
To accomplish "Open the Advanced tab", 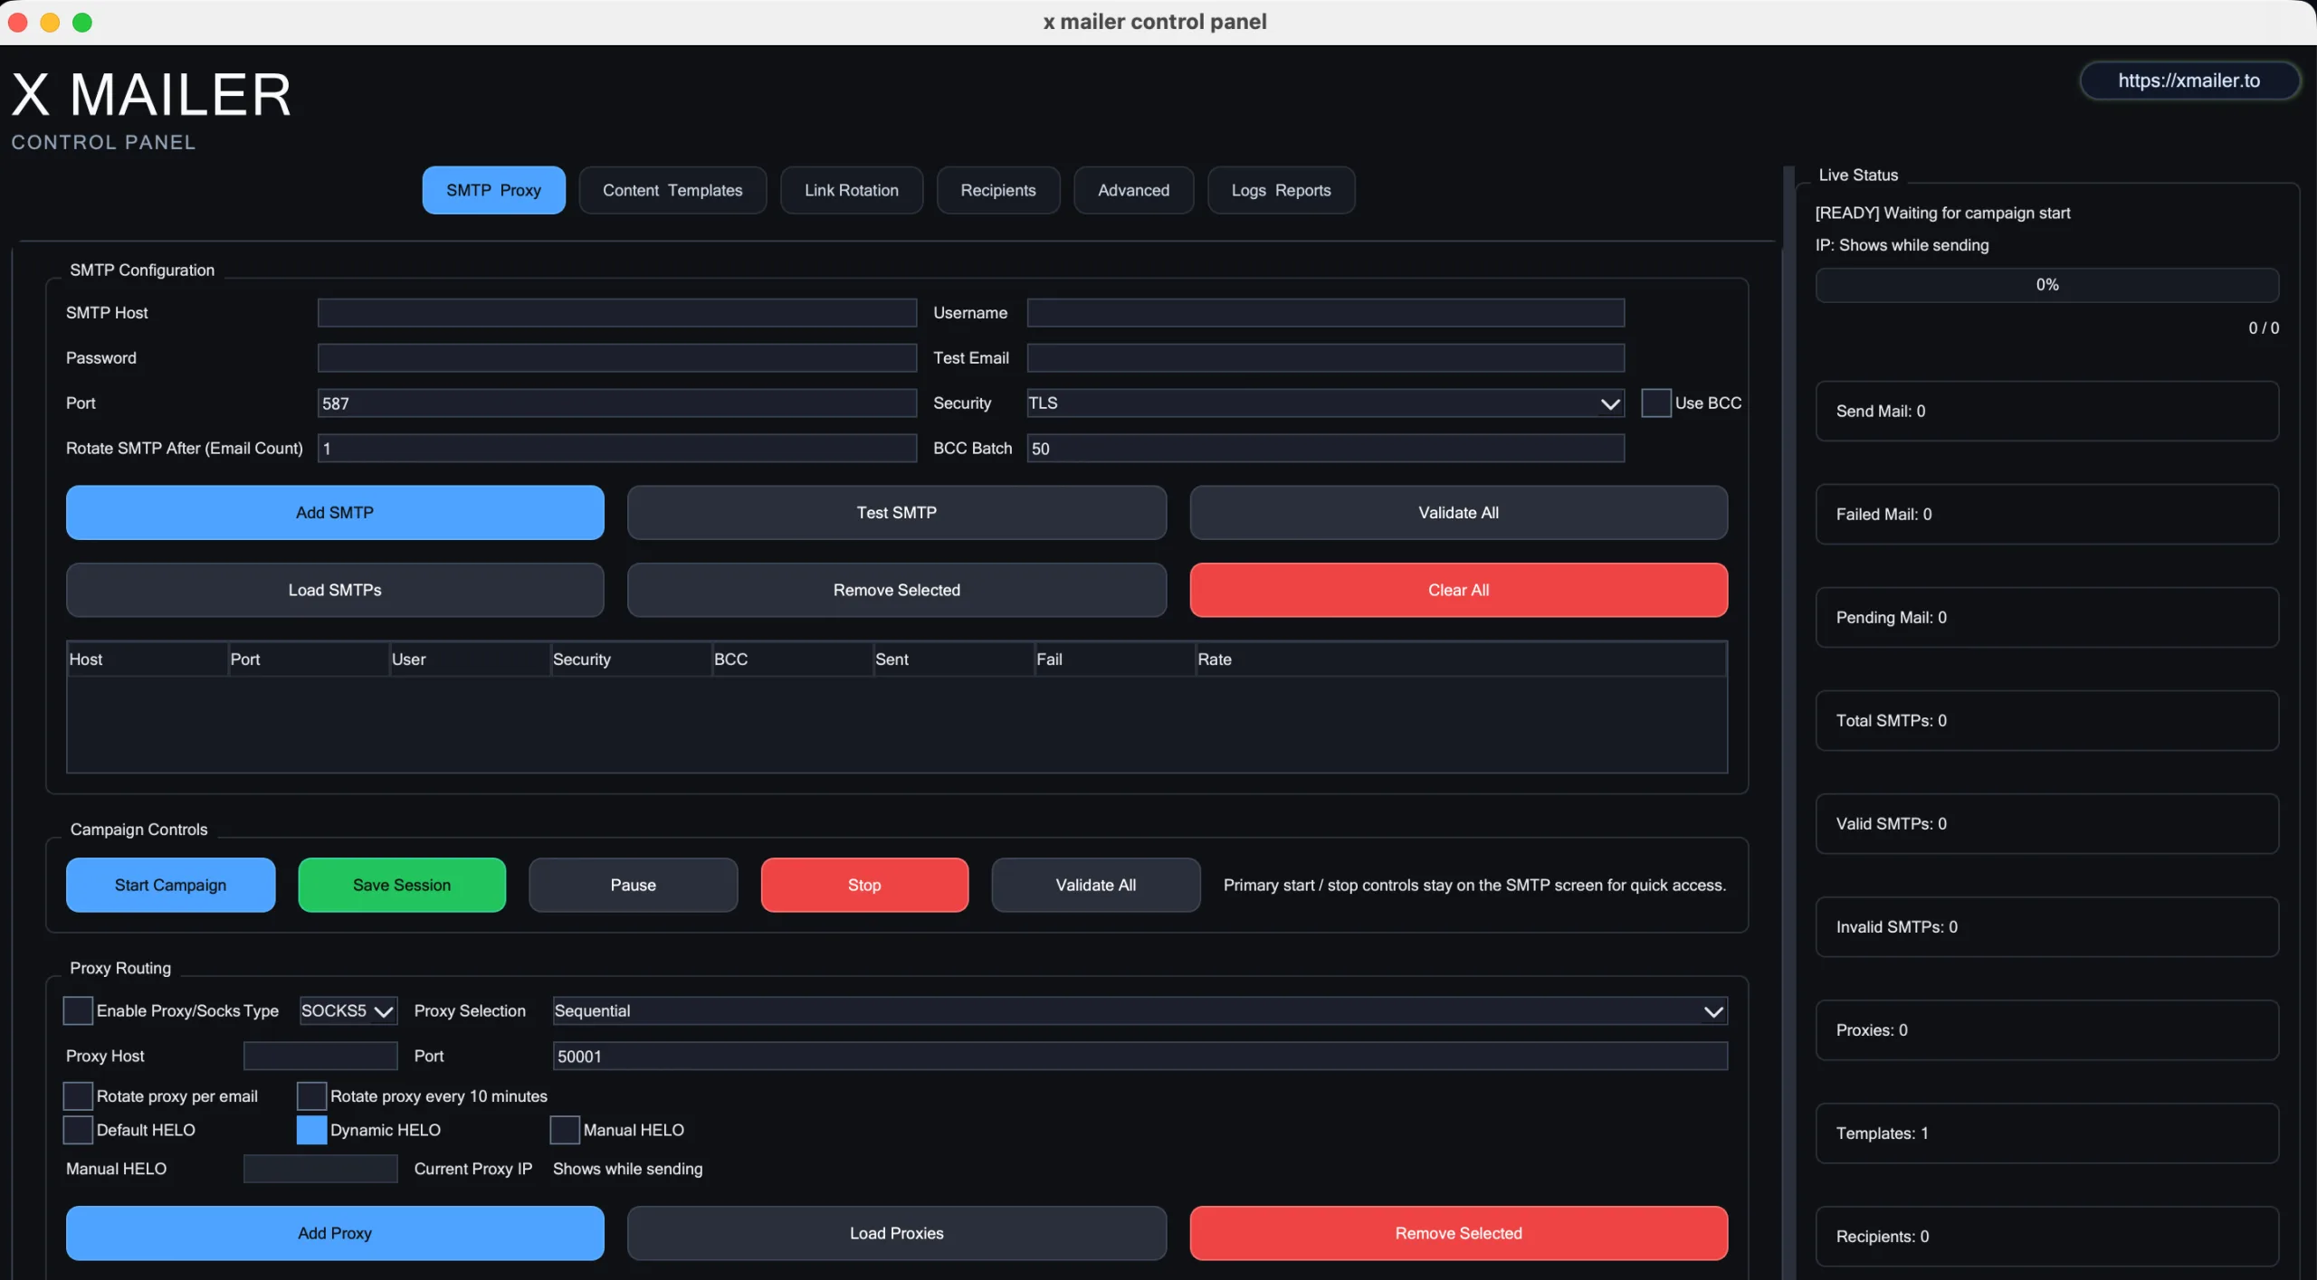I will pos(1133,190).
